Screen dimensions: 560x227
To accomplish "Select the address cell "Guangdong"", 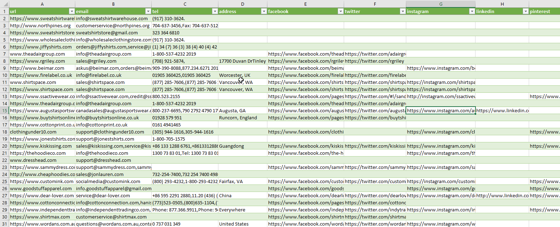I will pos(243,146).
